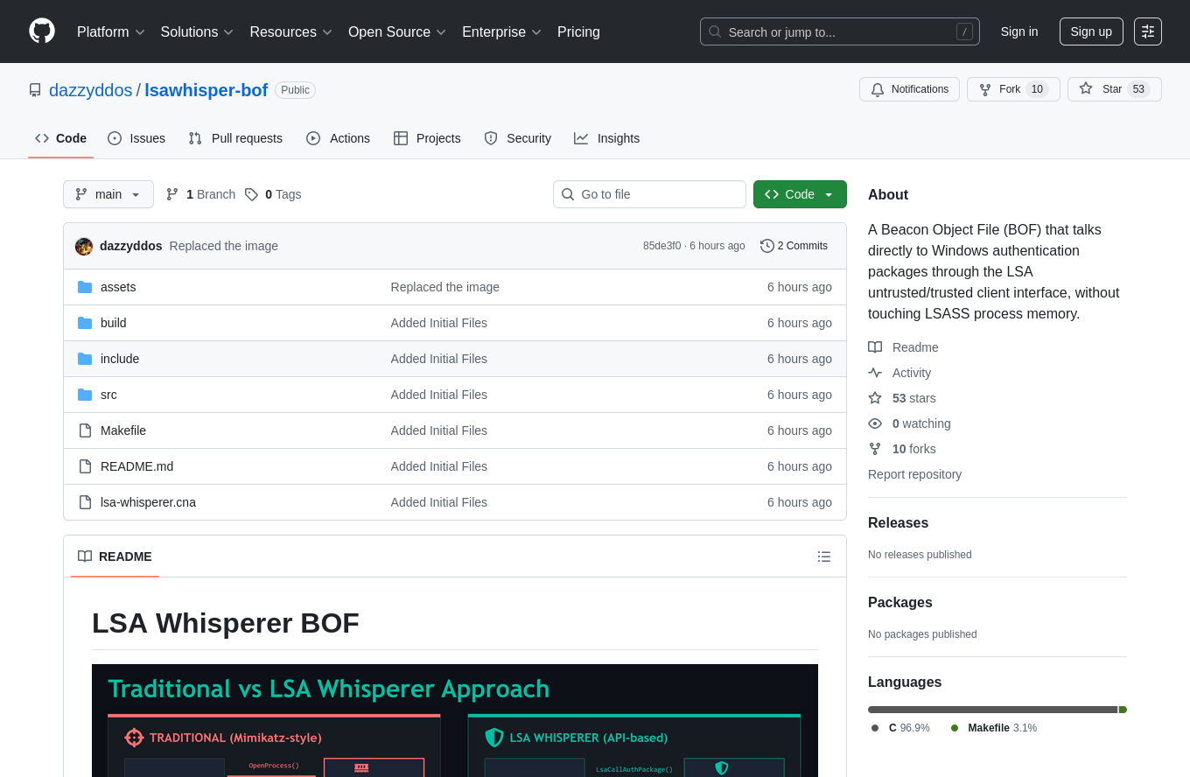Turn on repository Notifications
This screenshot has width=1190, height=777.
pos(909,89)
